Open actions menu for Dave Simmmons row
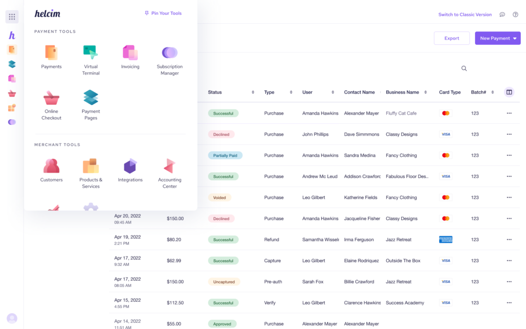 509,134
